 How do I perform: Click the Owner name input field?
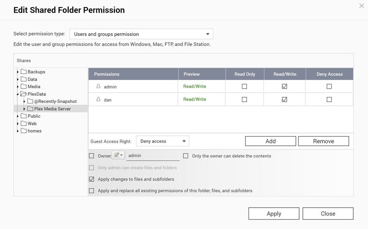pyautogui.click(x=153, y=156)
